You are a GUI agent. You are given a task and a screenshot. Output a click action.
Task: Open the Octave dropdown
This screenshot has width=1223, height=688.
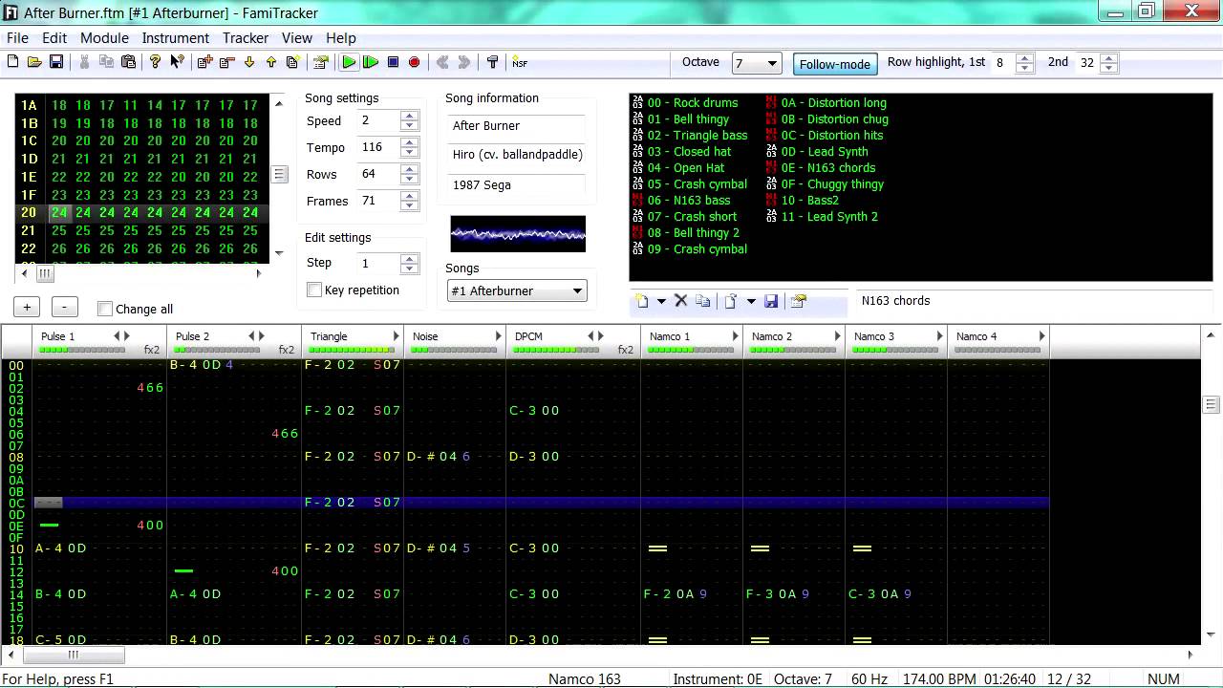click(x=772, y=64)
